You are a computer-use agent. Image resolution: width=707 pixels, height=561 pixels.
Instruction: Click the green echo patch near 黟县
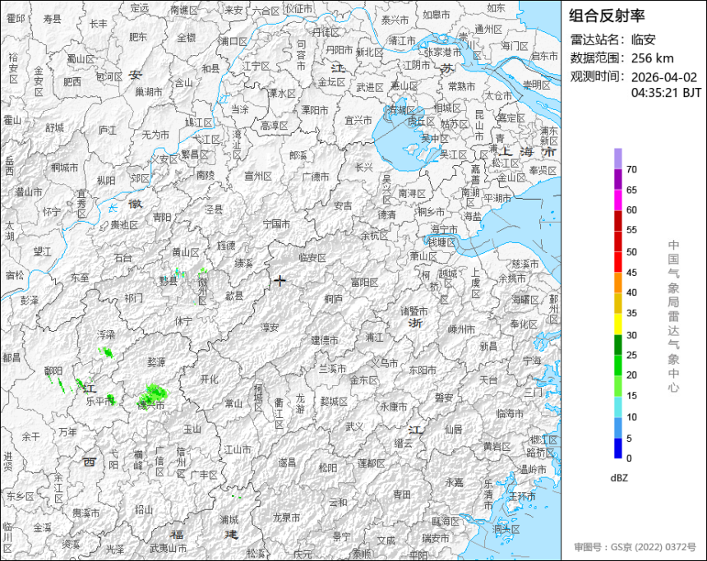176,272
